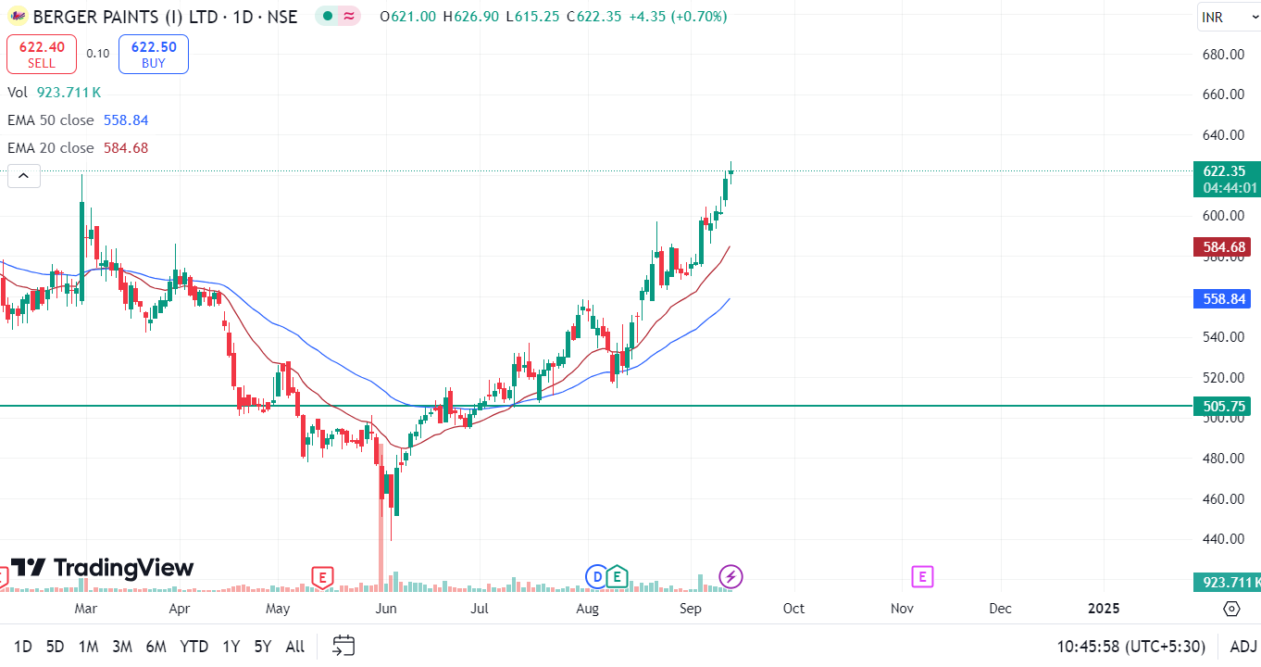The width and height of the screenshot is (1261, 667).
Task: Click the 505.75 horizontal line price label
Action: [1223, 406]
